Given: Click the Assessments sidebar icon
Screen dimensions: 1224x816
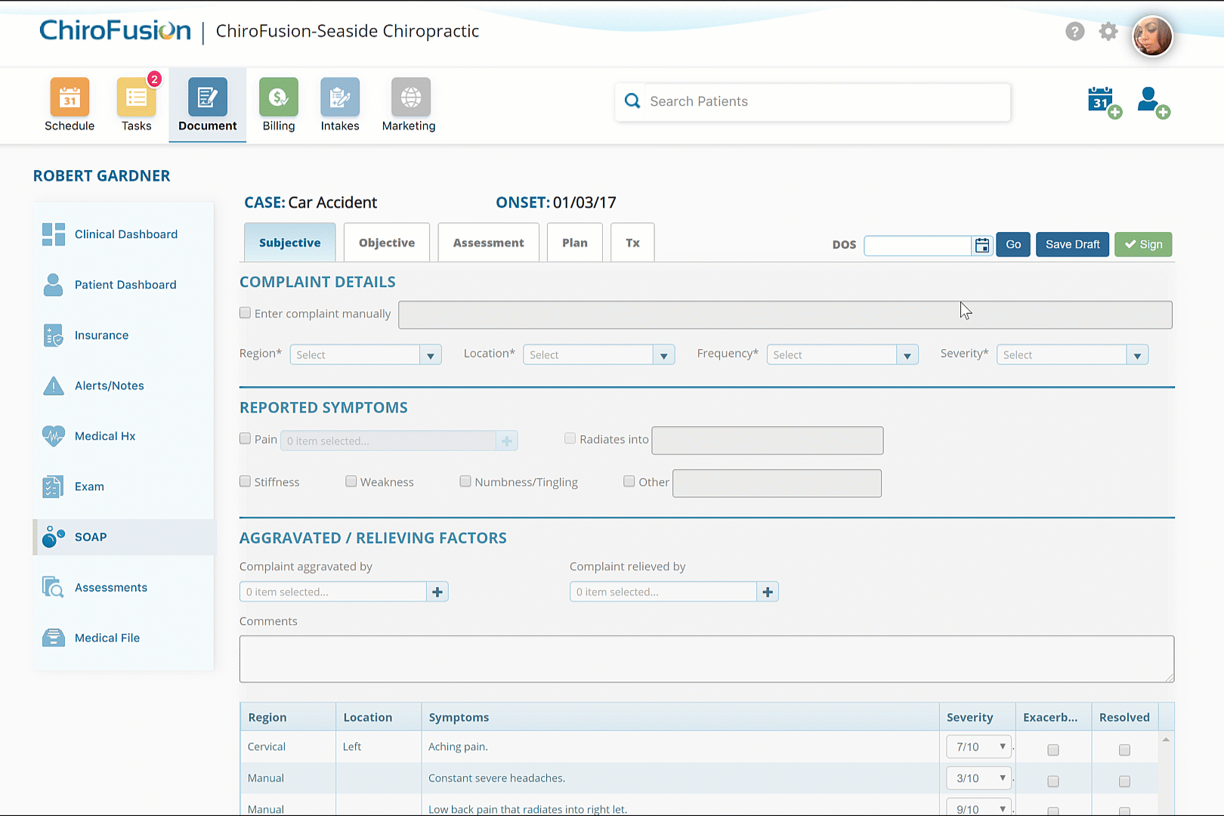Looking at the screenshot, I should pyautogui.click(x=54, y=588).
